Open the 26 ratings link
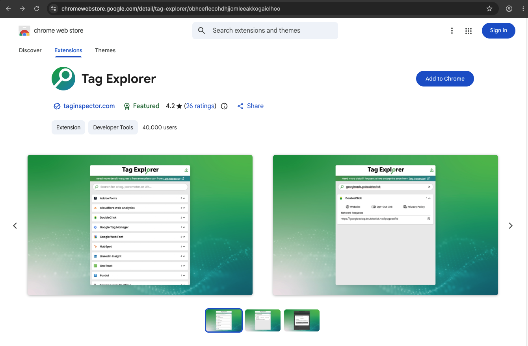528x346 pixels. (x=200, y=106)
